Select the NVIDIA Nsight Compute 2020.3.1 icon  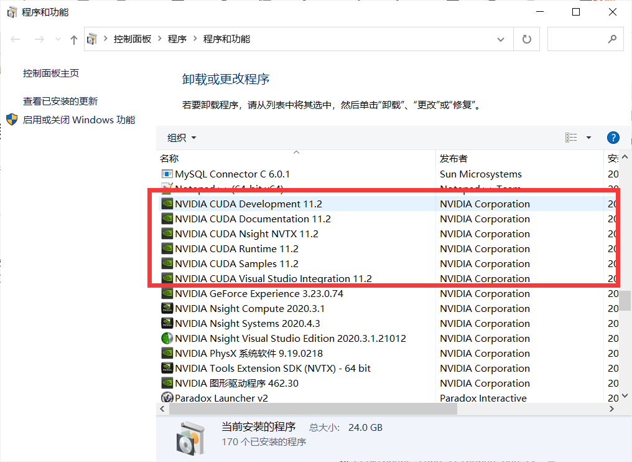pyautogui.click(x=167, y=308)
